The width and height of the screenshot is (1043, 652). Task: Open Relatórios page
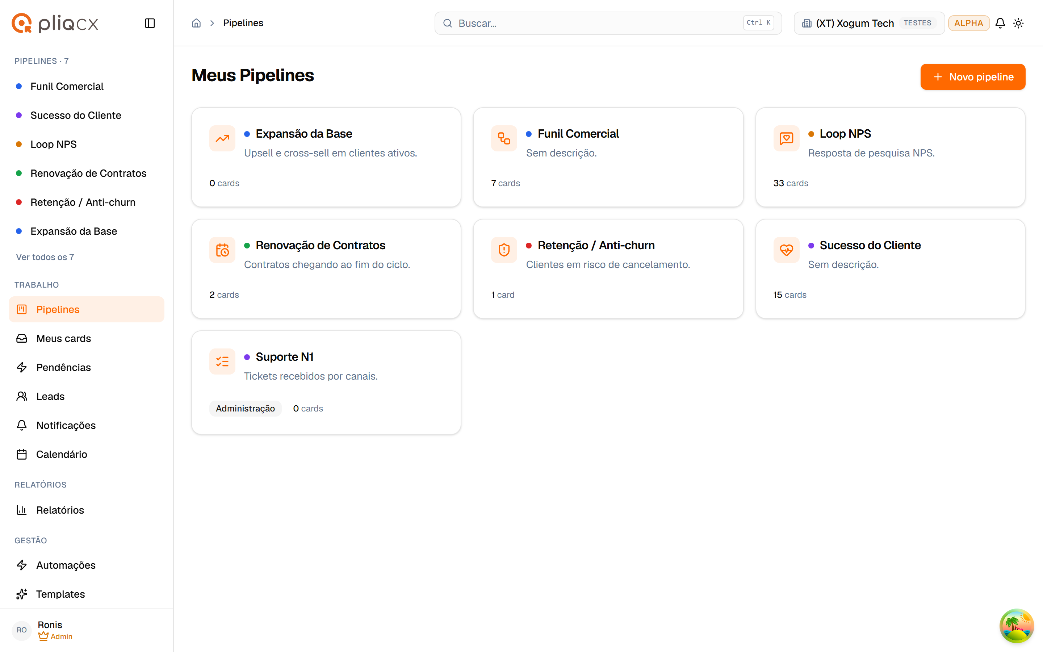click(x=87, y=510)
